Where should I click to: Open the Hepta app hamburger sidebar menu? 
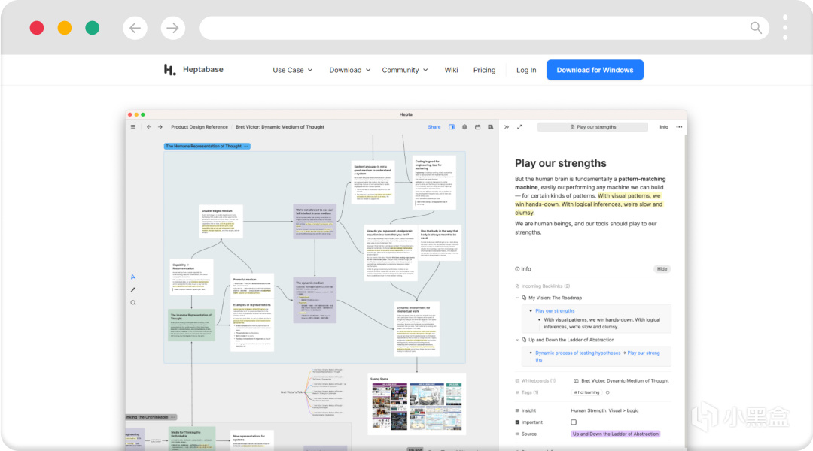[133, 127]
